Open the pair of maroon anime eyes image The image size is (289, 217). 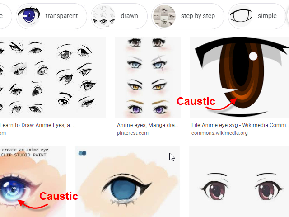[x=239, y=182]
